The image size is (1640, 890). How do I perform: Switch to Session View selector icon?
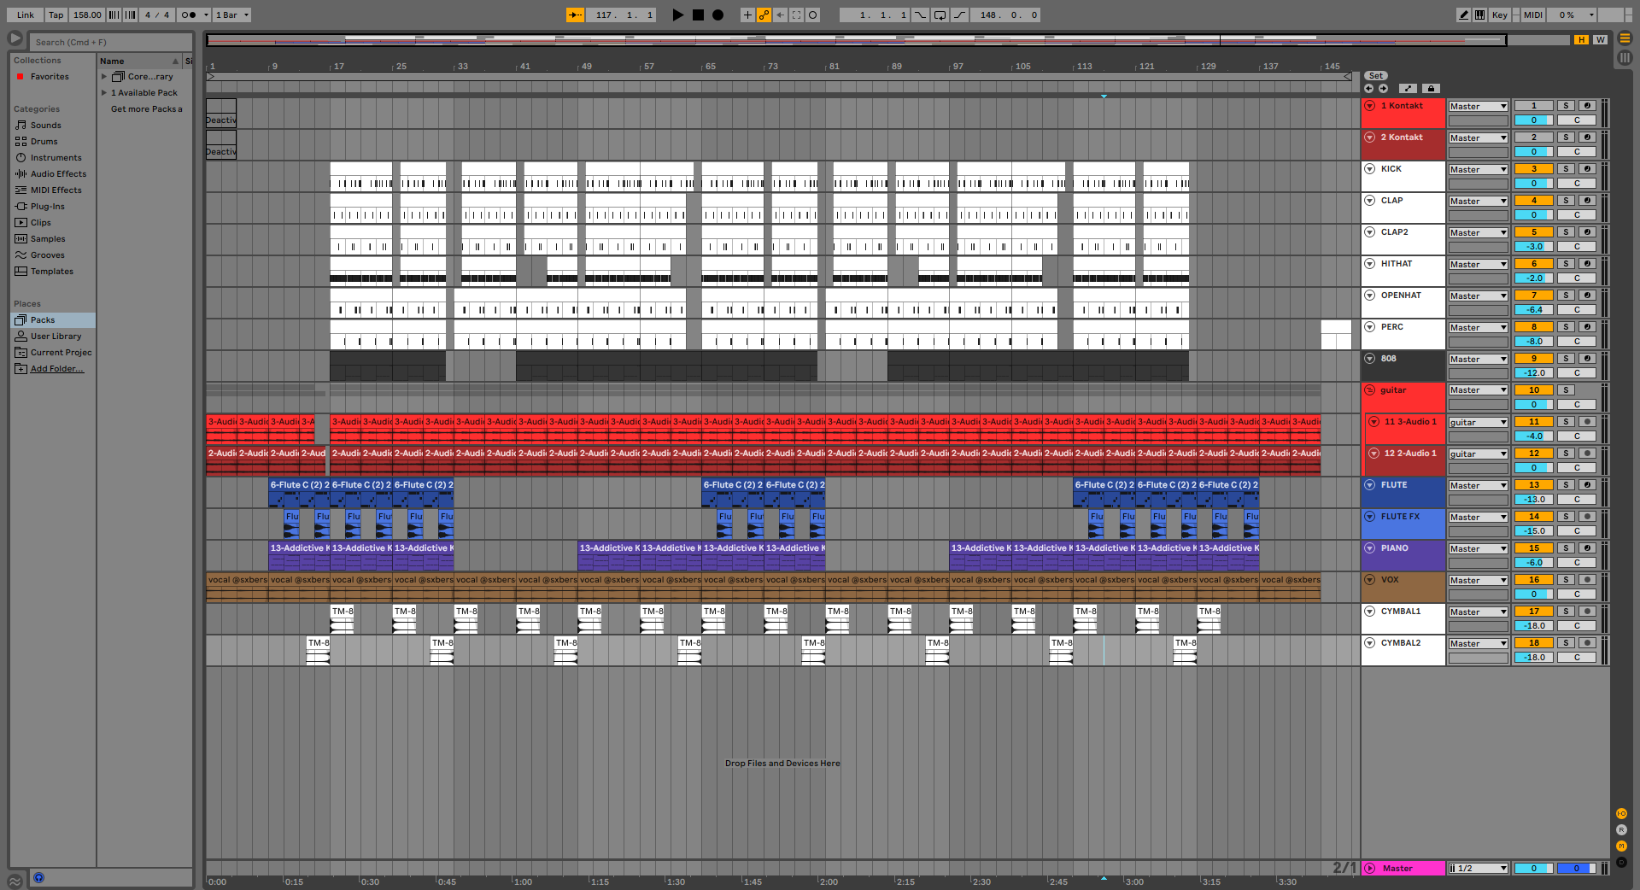coord(1625,57)
